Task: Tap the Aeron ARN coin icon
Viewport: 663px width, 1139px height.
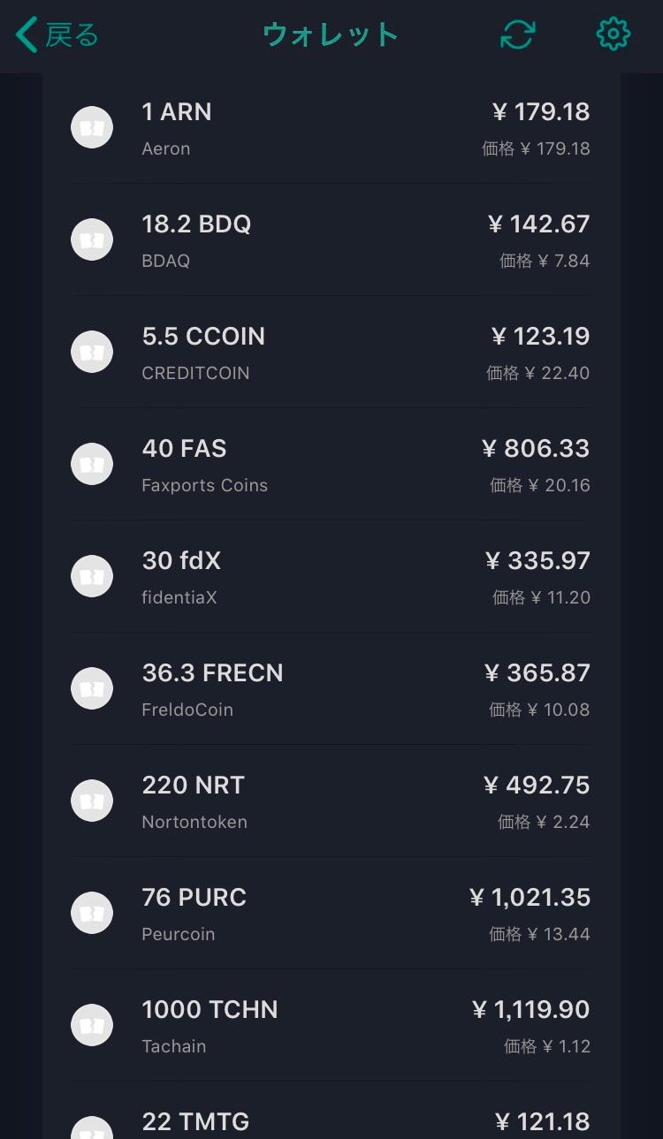Action: 92,127
